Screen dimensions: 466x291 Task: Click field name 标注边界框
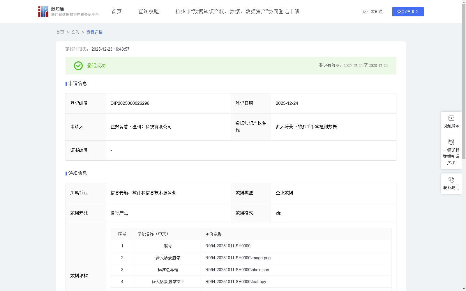[x=168, y=270]
